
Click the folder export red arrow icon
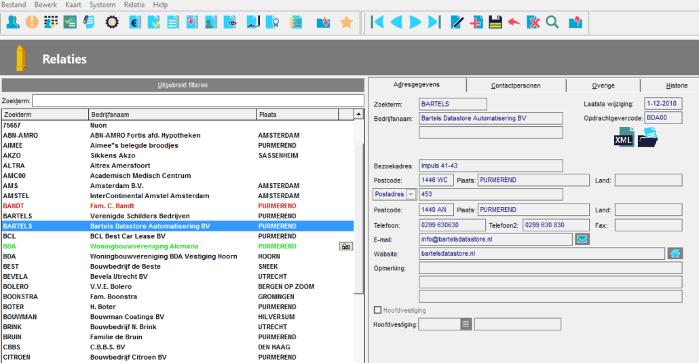(x=575, y=22)
